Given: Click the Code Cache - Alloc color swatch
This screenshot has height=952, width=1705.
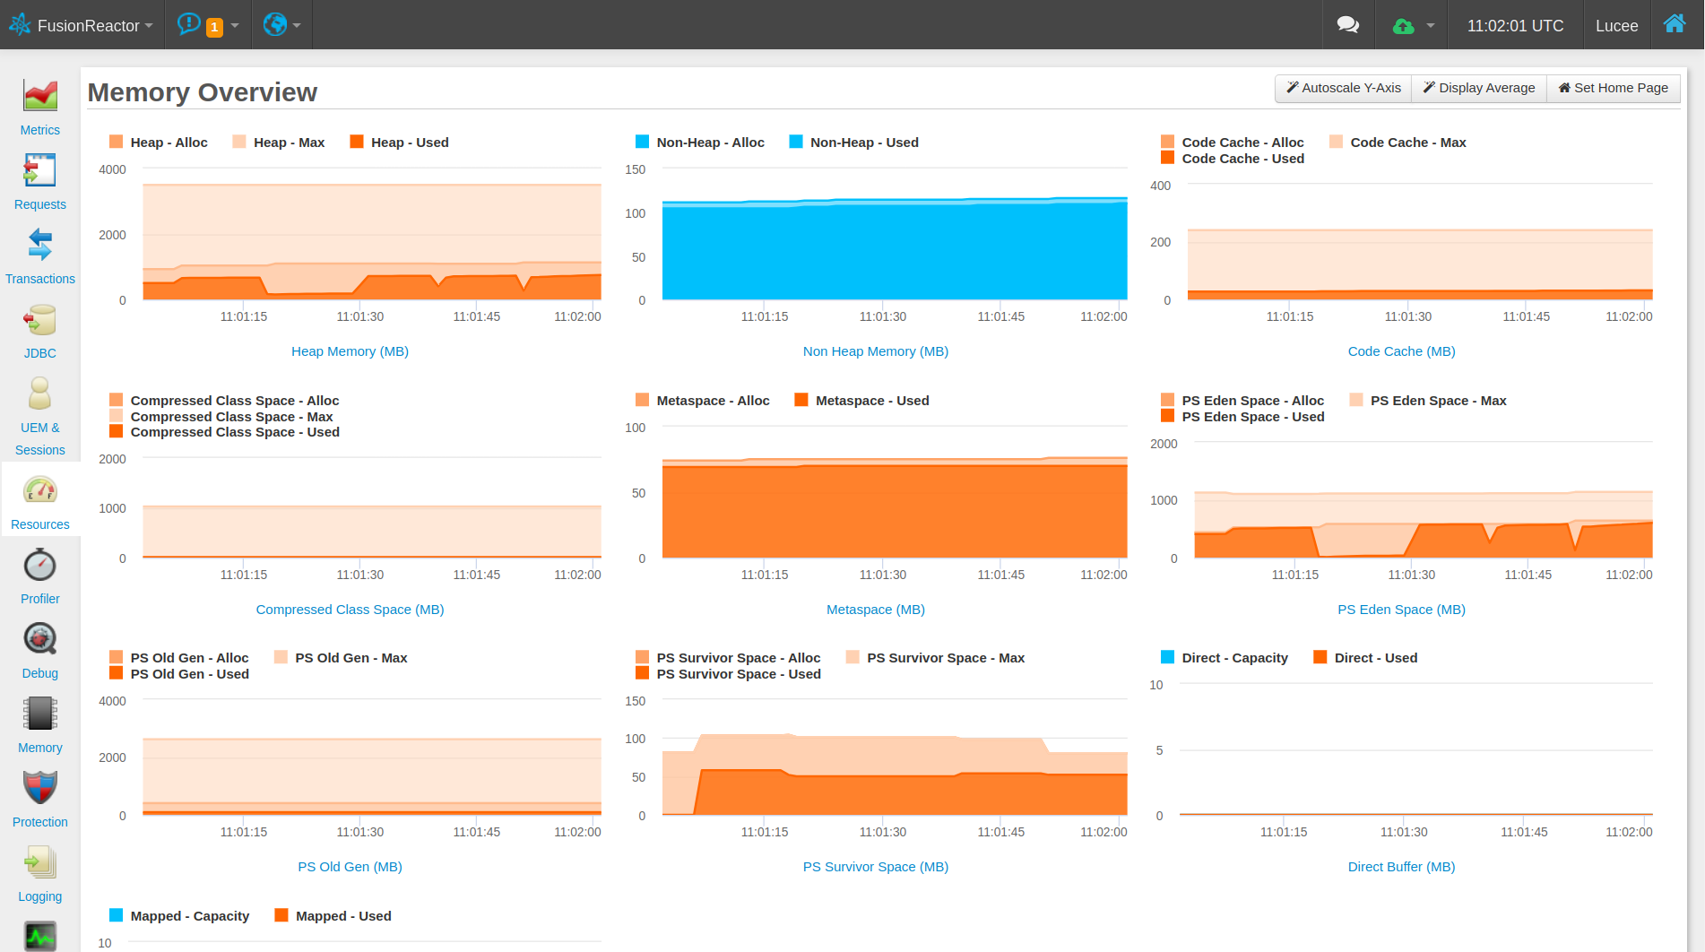Looking at the screenshot, I should [1167, 142].
